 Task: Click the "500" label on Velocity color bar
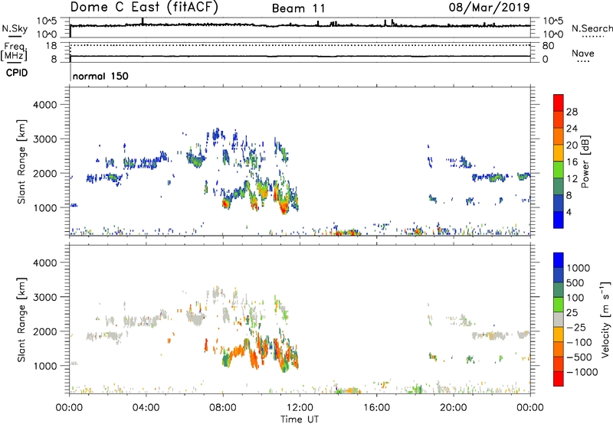(x=575, y=282)
